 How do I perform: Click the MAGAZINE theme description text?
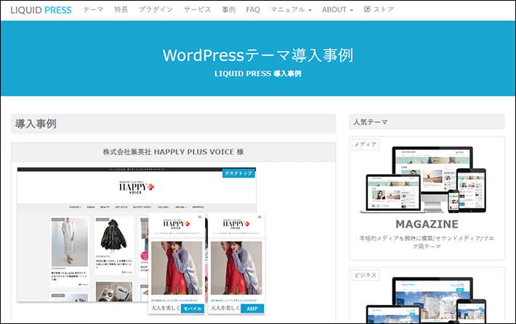[427, 242]
